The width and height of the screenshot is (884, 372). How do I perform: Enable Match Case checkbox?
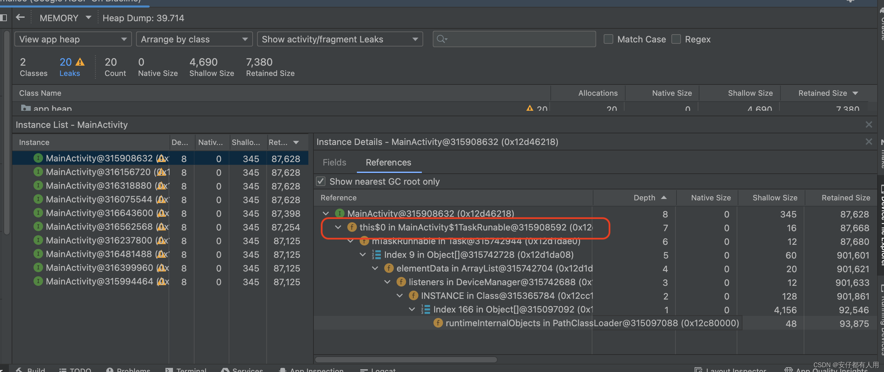pos(608,39)
